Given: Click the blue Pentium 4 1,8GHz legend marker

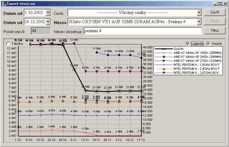Looking at the screenshot, I should click(x=164, y=65).
